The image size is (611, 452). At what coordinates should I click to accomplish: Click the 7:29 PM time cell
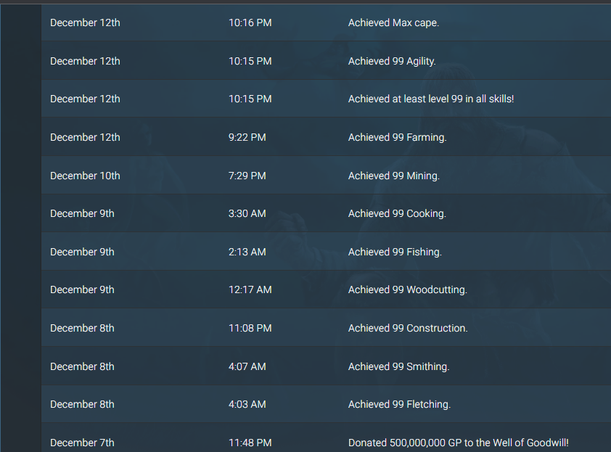(247, 176)
